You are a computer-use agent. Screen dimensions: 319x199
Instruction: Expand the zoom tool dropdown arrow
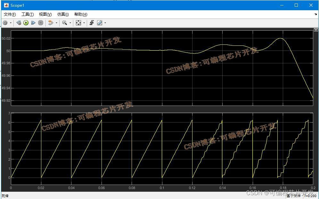click(x=70, y=23)
